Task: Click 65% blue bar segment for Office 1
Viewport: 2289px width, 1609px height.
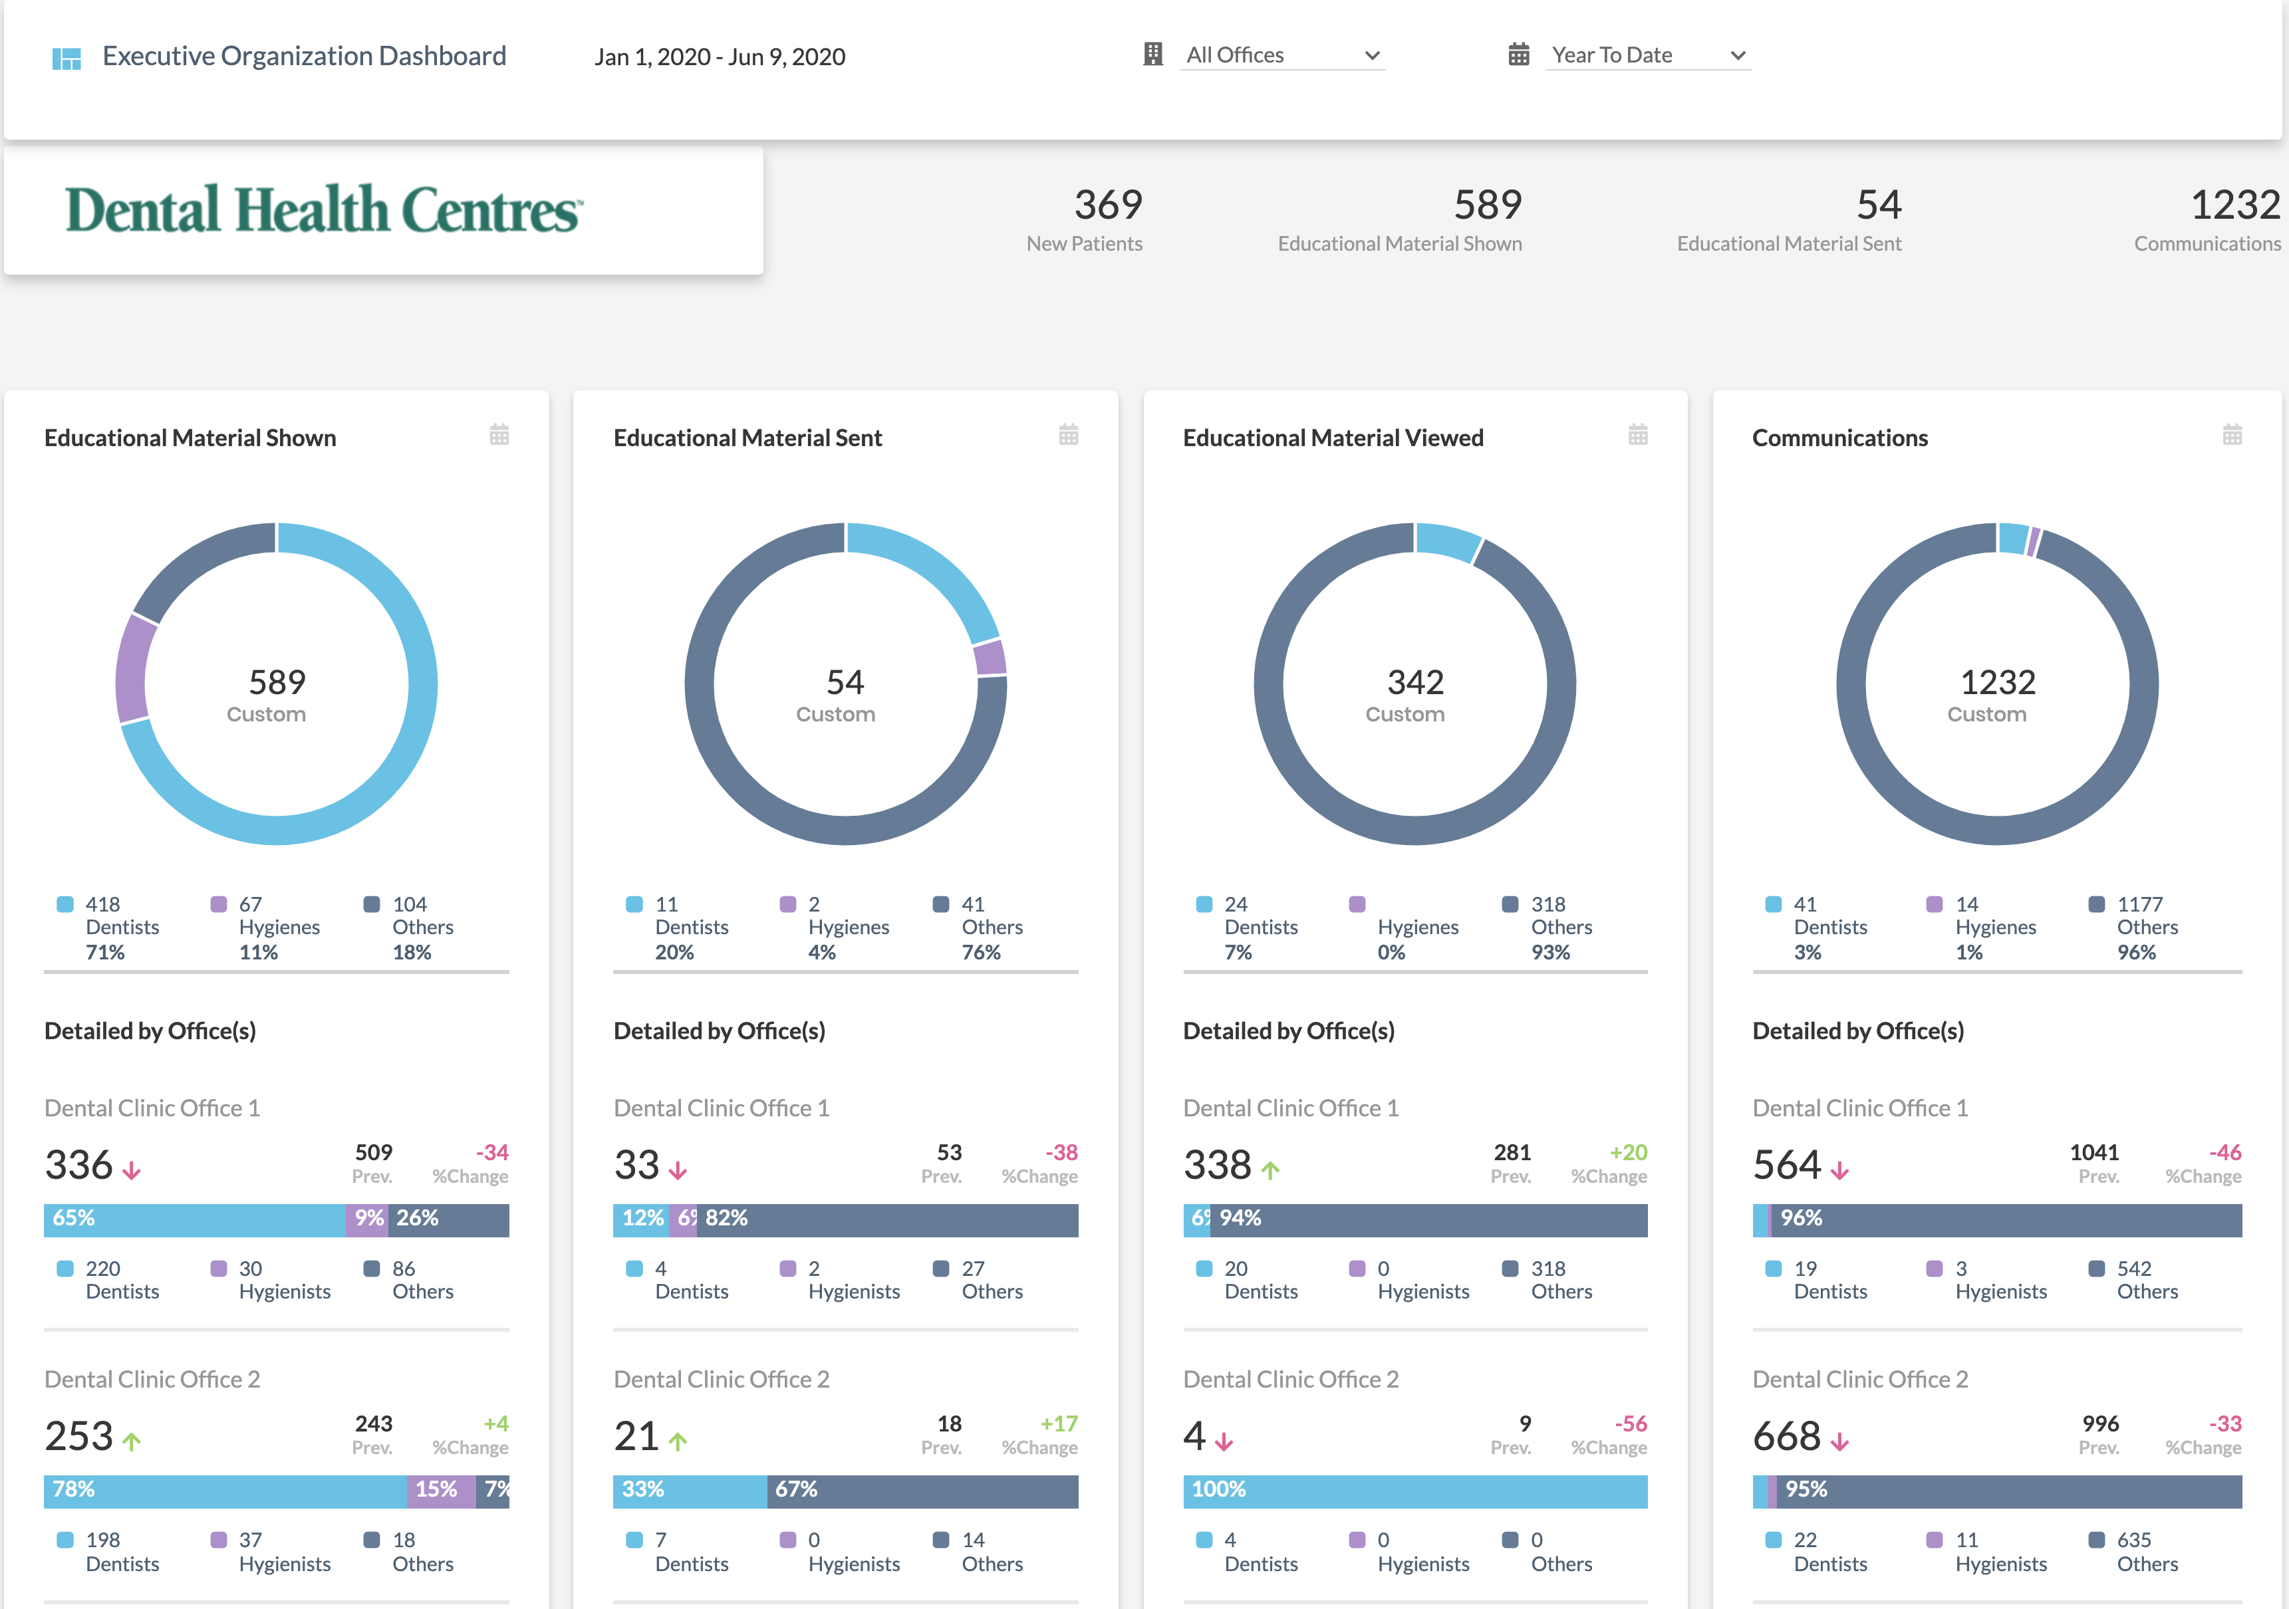Action: (194, 1219)
